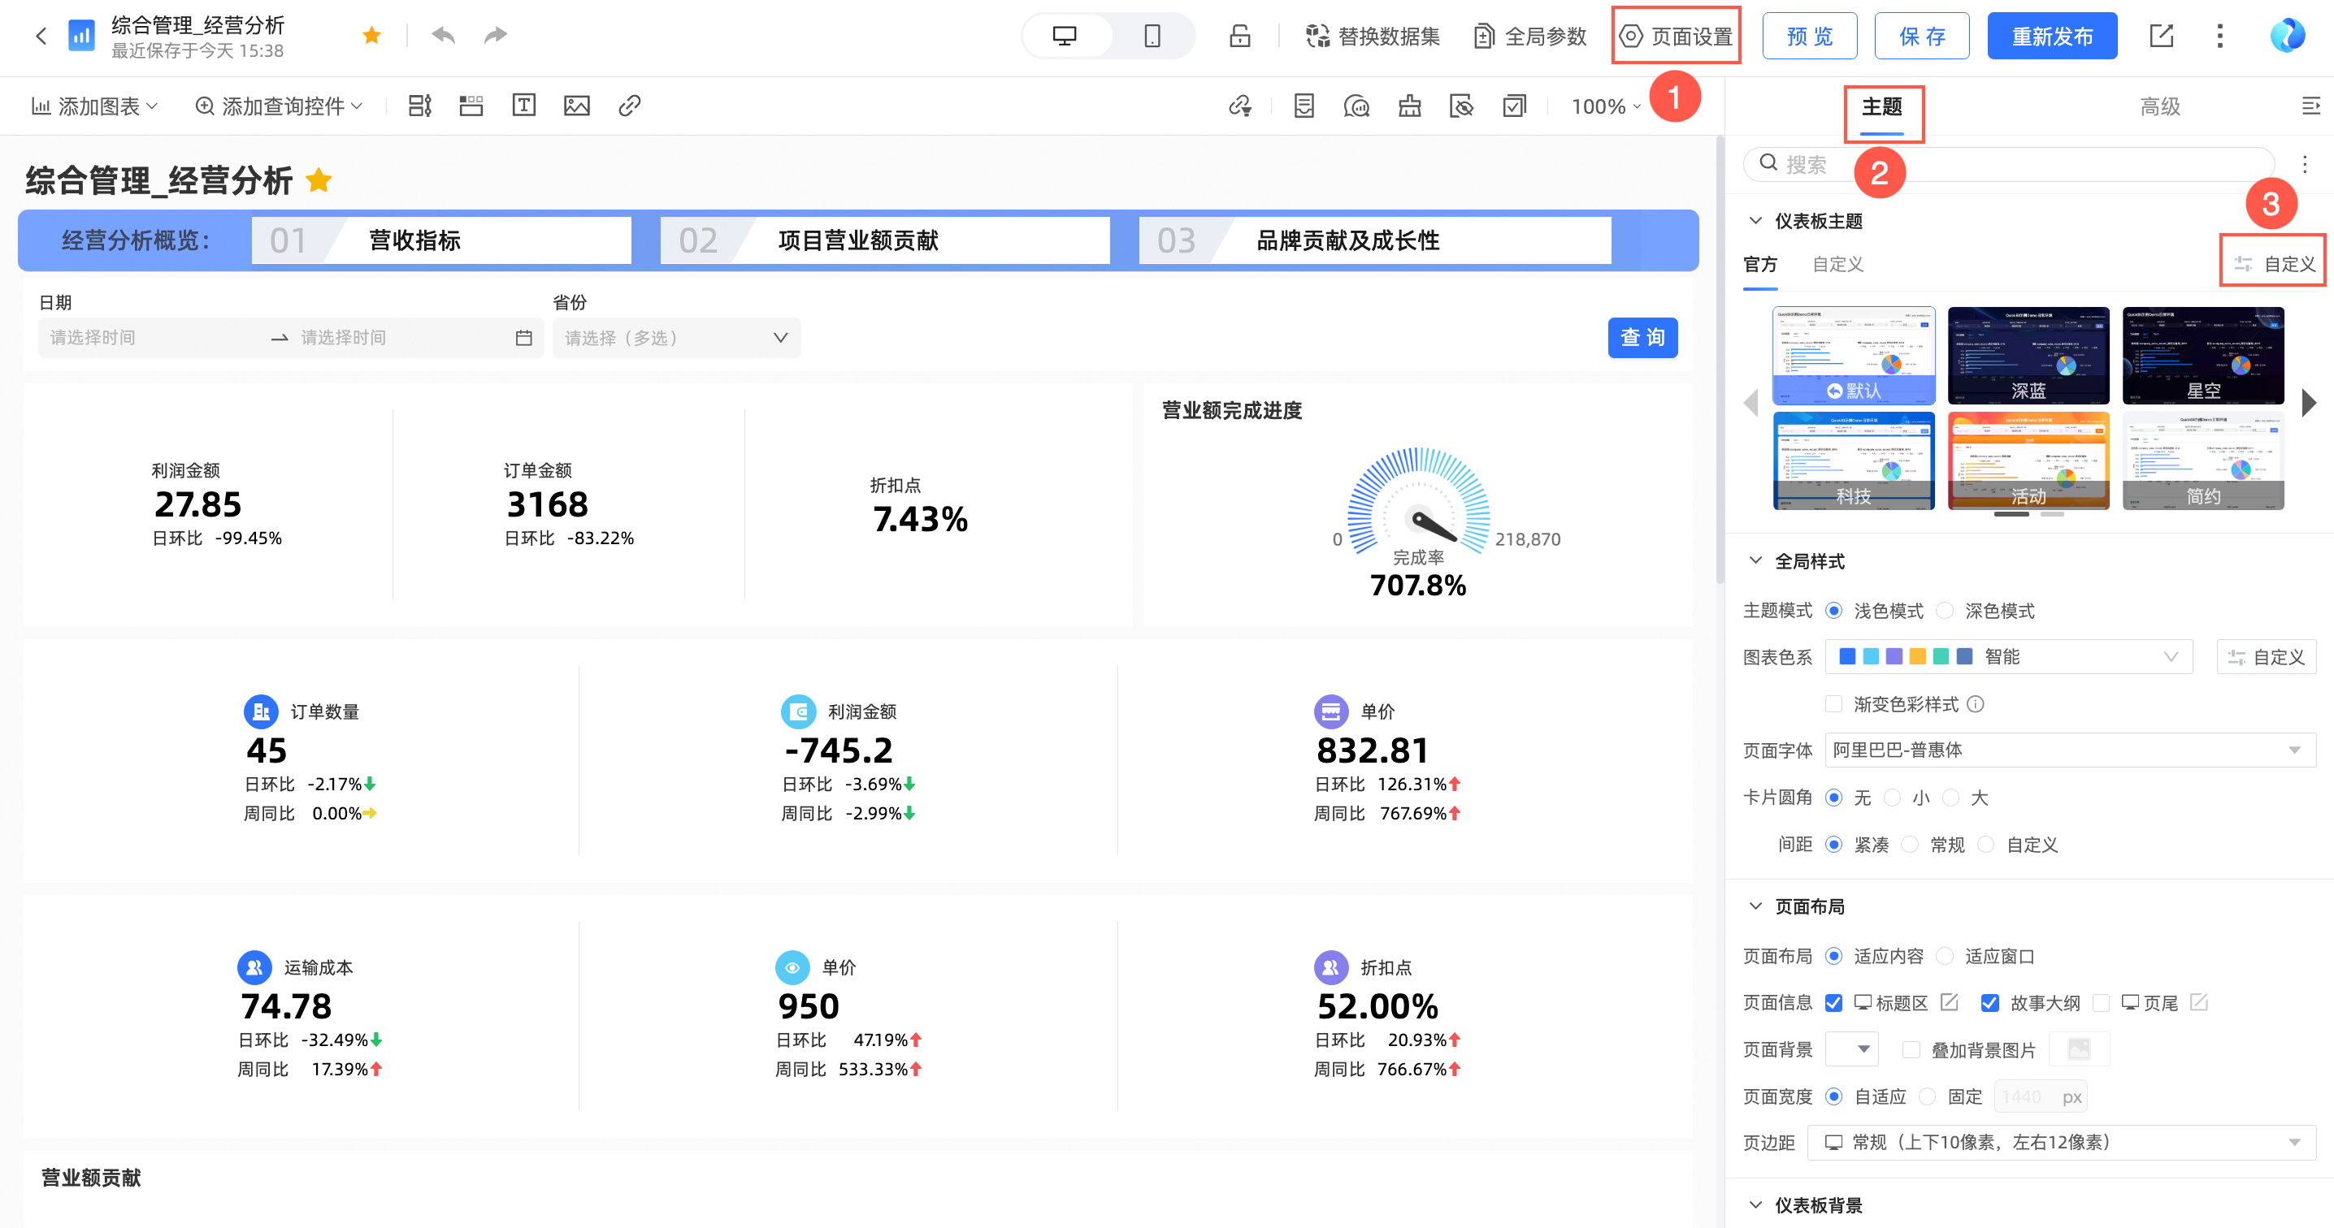Open the 自定义 theme tab
This screenshot has height=1228, width=2334.
1837,265
